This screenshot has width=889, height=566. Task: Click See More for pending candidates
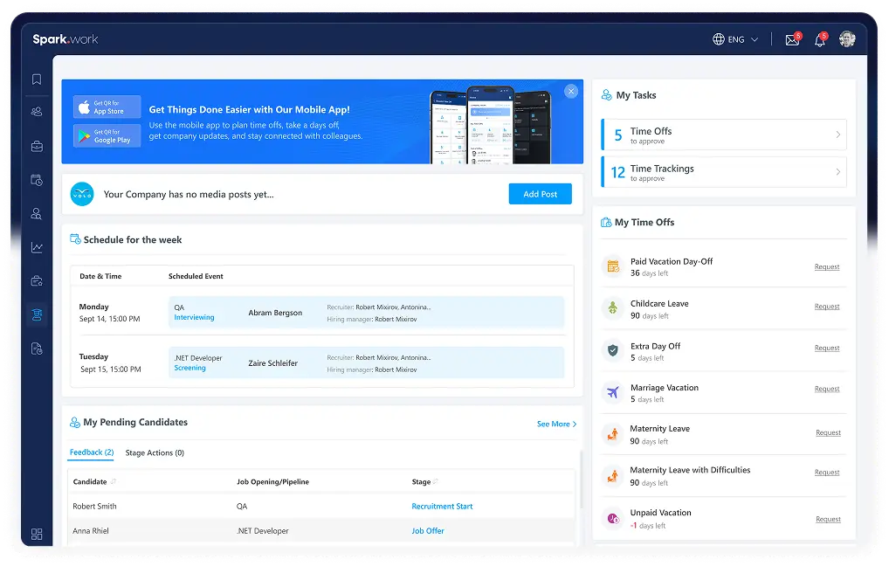(x=556, y=424)
